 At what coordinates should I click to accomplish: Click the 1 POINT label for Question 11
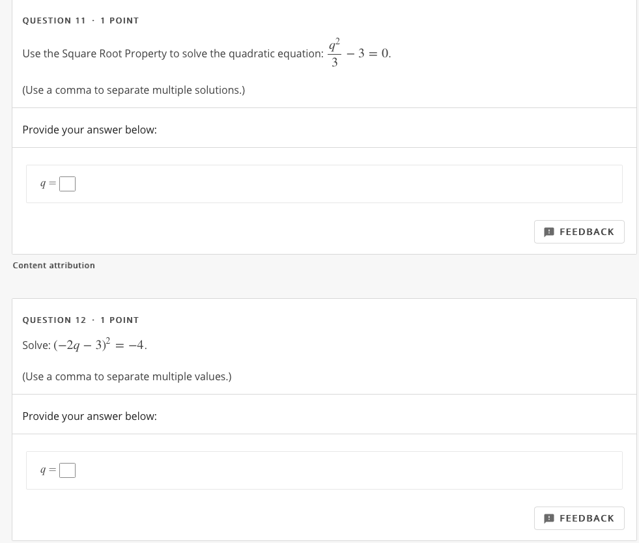pos(119,20)
